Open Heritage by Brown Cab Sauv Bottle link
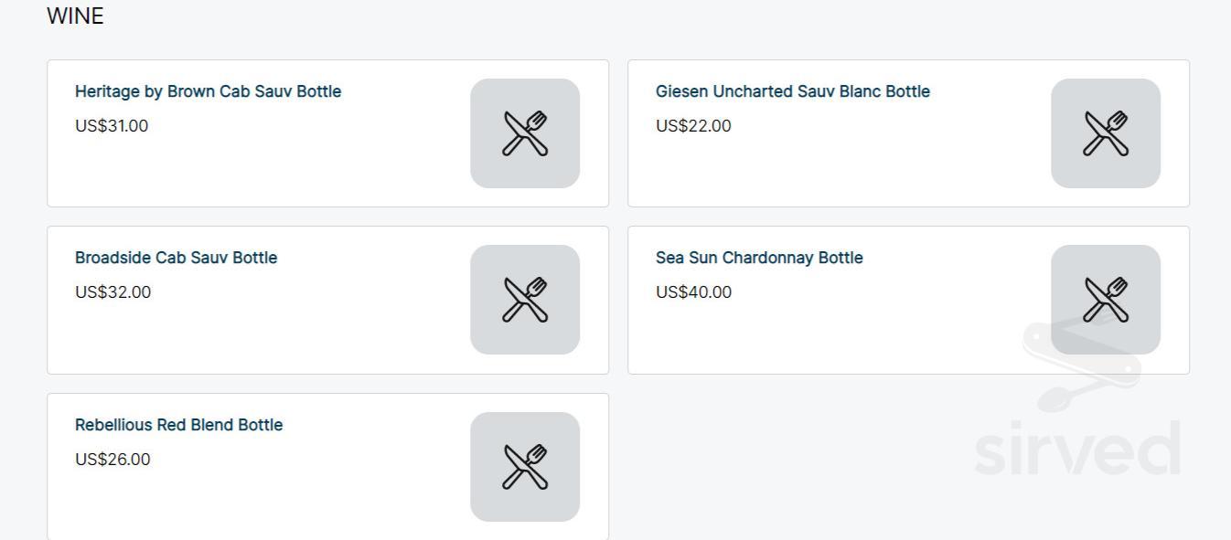The width and height of the screenshot is (1231, 540). click(x=208, y=91)
